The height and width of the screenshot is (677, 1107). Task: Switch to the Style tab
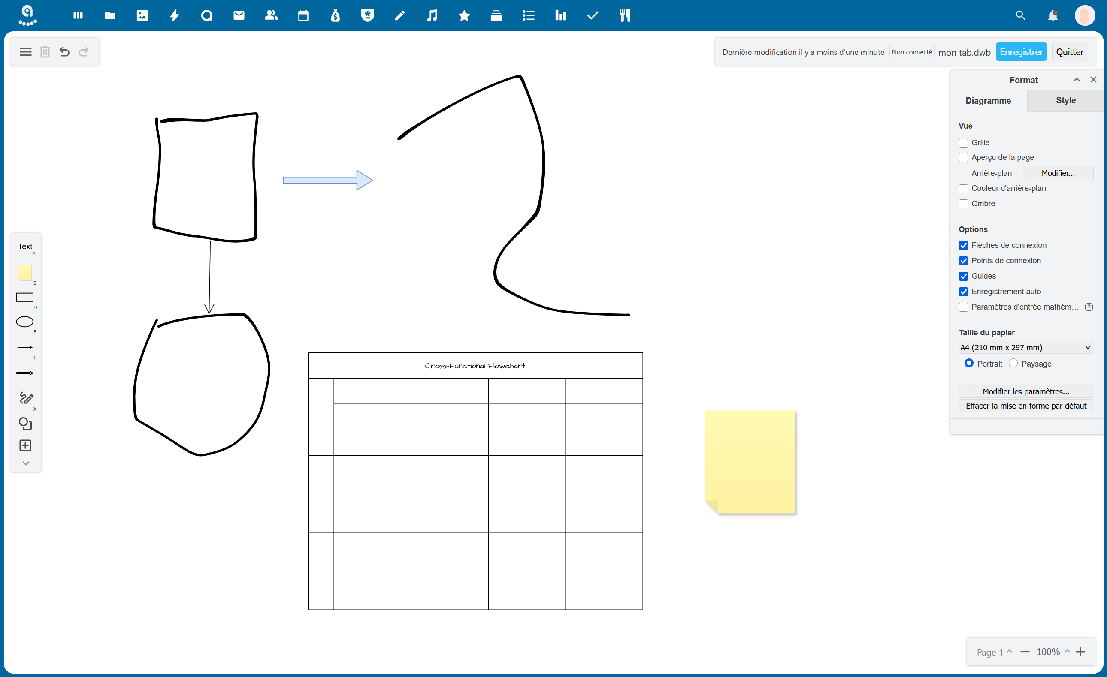1065,101
